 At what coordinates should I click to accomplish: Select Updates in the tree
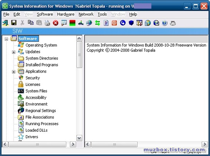[x=33, y=51]
